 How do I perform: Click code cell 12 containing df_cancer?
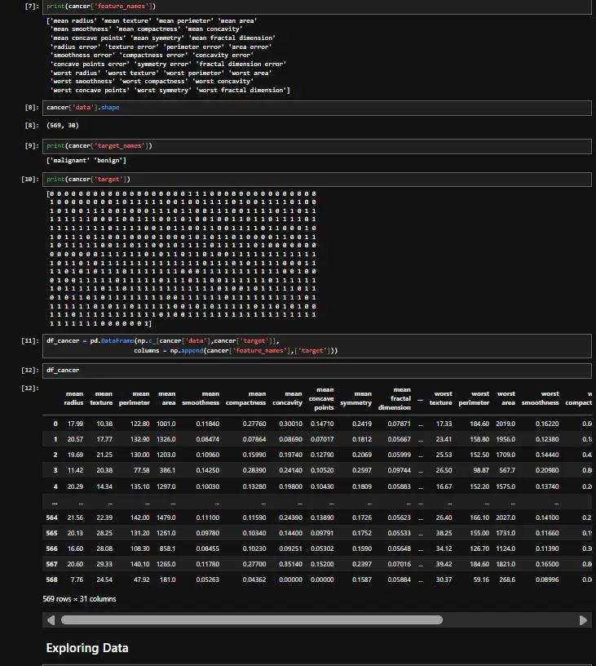coord(317,371)
